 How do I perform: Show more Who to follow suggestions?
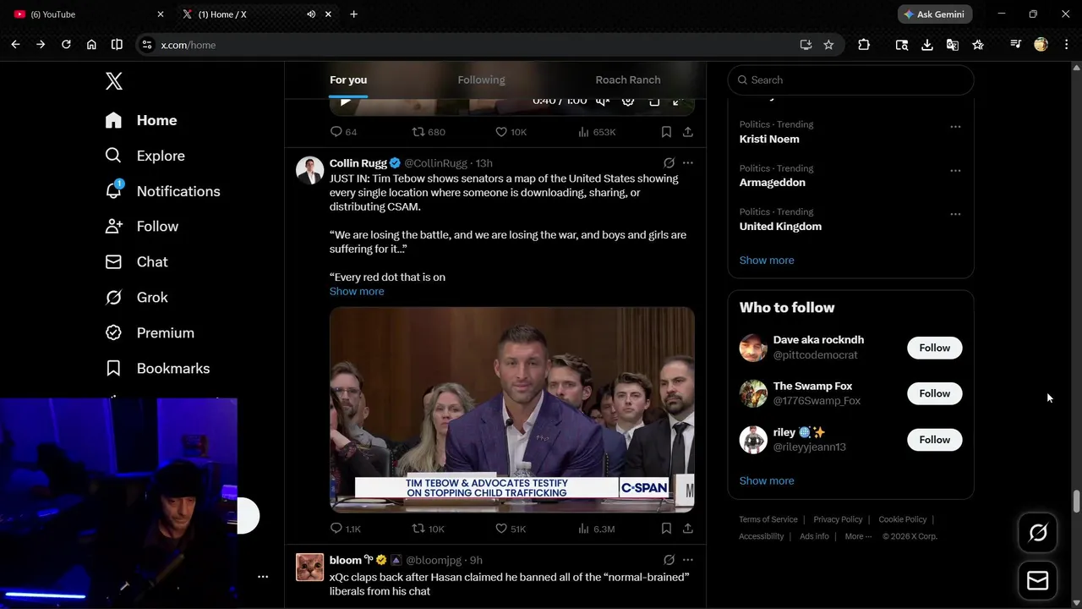(x=767, y=481)
